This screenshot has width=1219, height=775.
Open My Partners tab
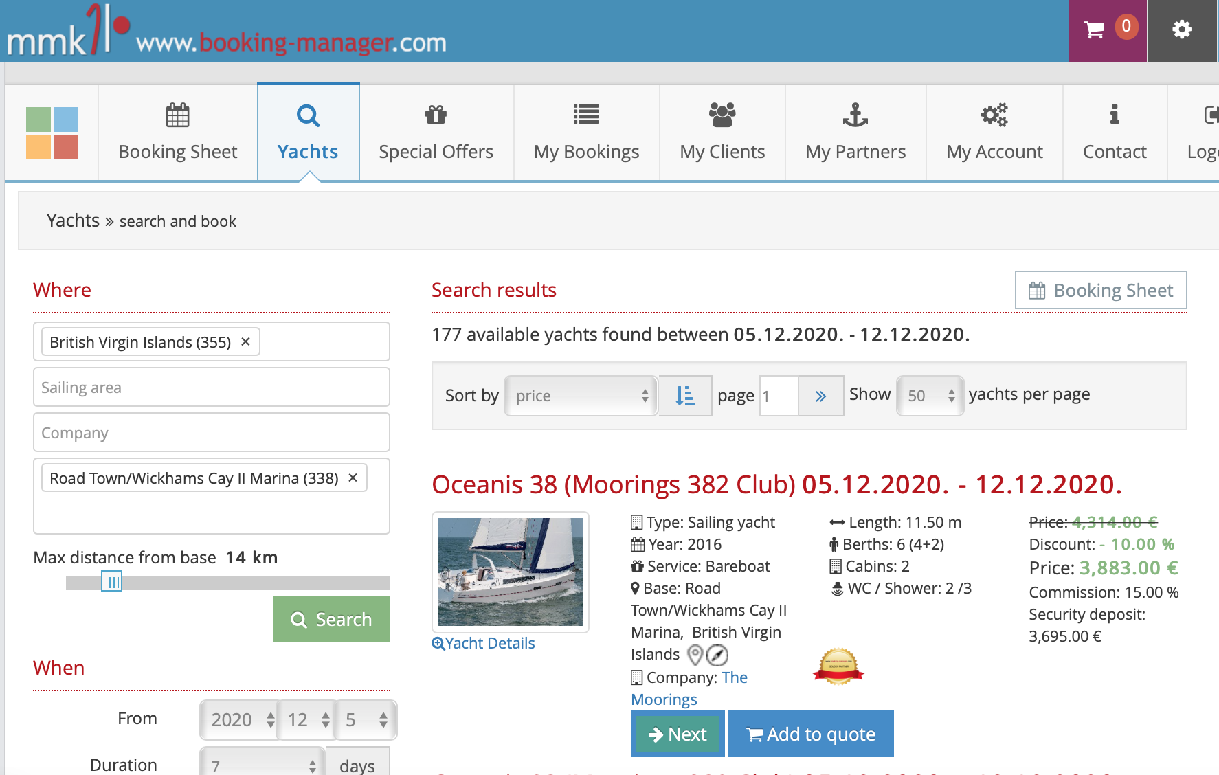(855, 133)
